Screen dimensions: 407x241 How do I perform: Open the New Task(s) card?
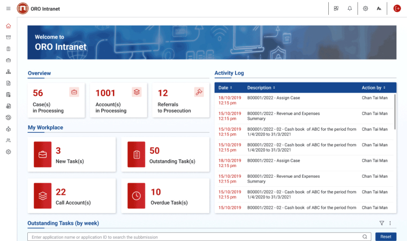click(71, 154)
